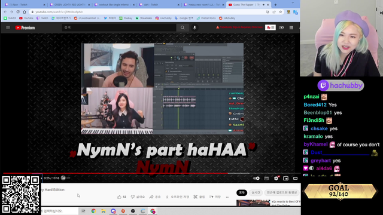383x215 pixels.
Task: Enable miniplayer mode
Action: tap(285, 178)
